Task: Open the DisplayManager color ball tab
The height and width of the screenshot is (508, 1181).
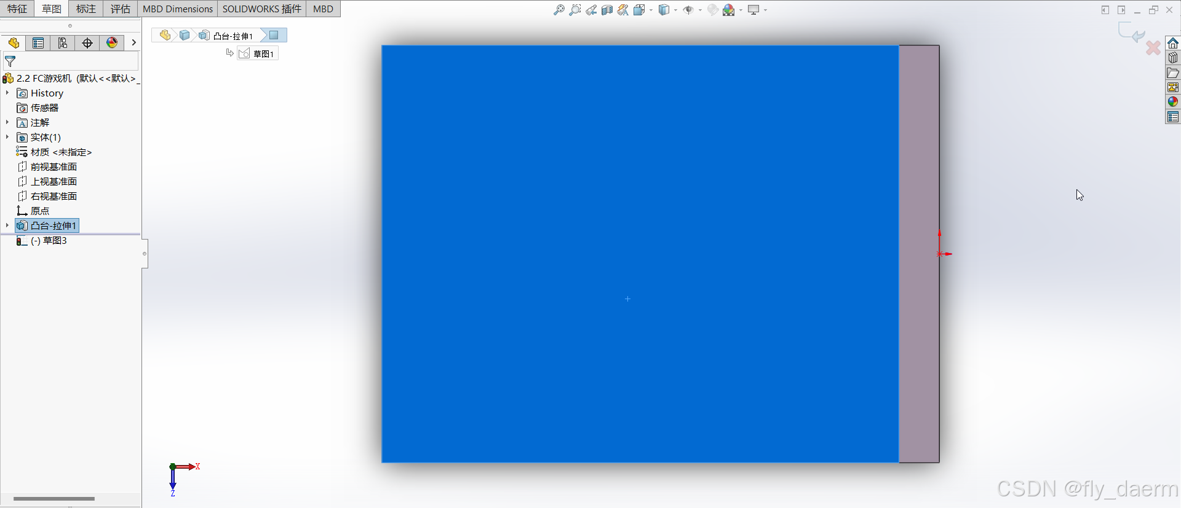Action: coord(112,43)
